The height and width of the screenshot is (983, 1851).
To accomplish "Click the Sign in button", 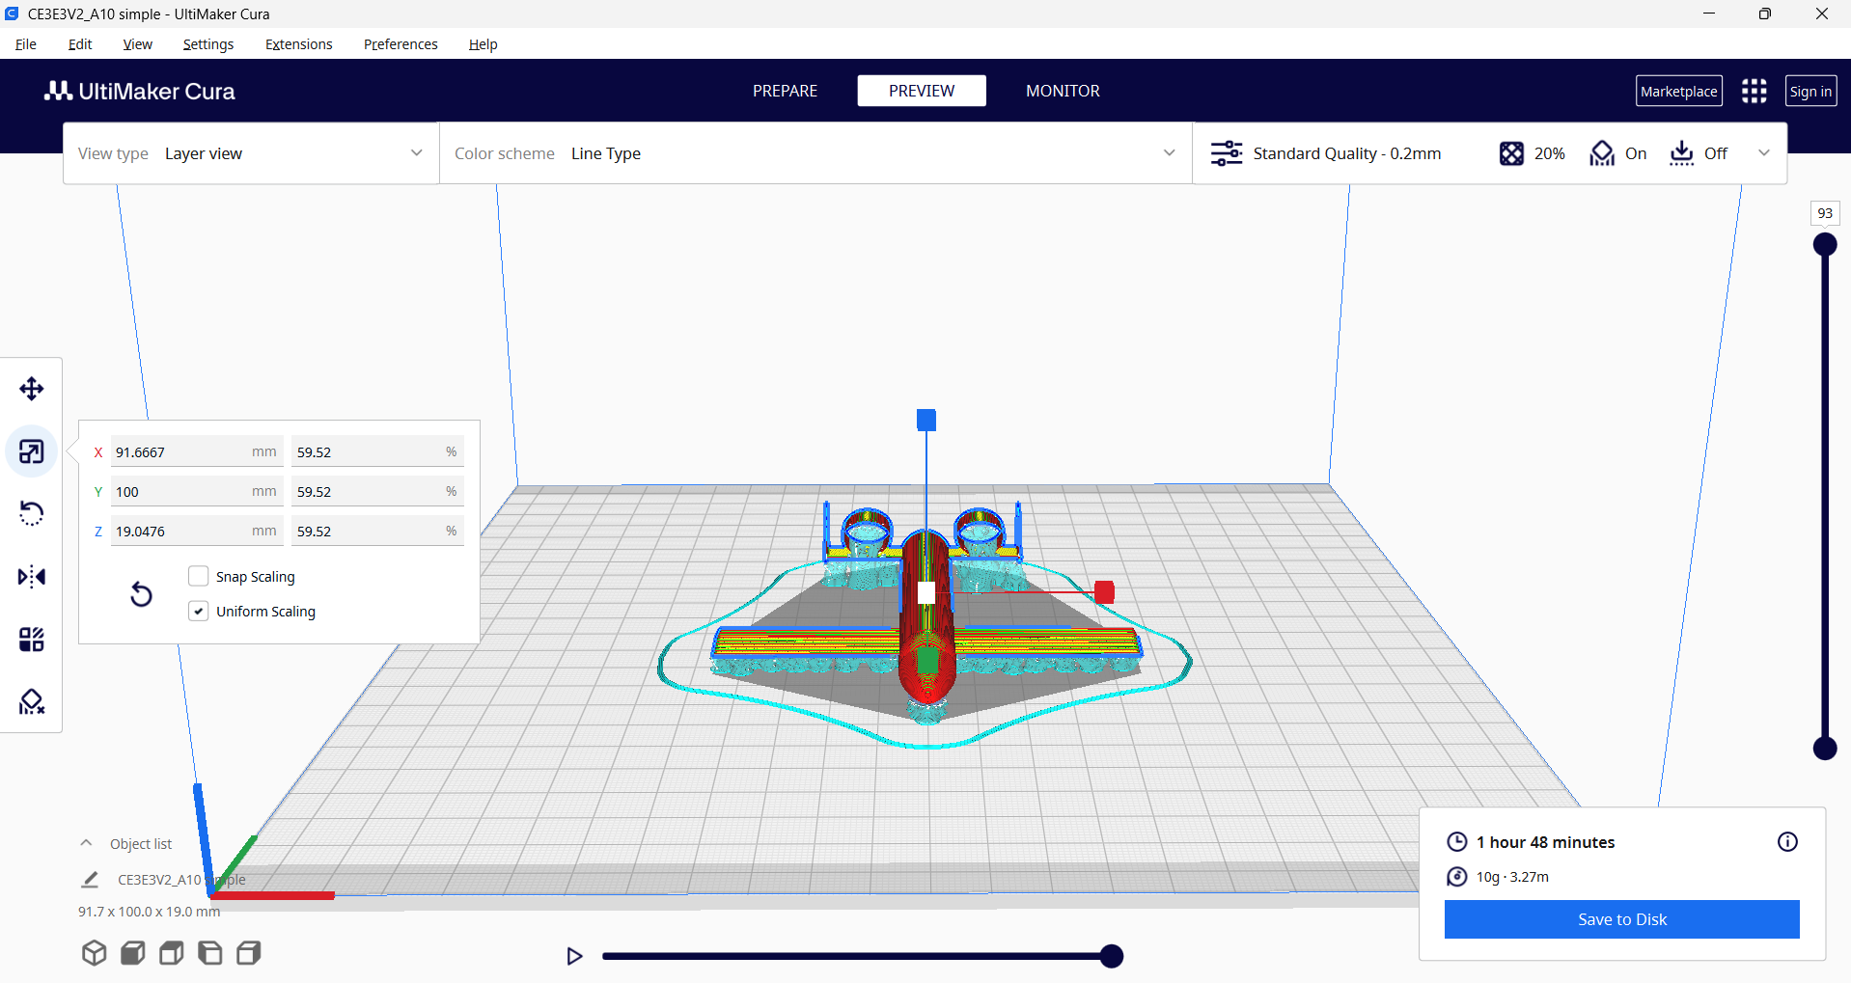I will [x=1810, y=91].
